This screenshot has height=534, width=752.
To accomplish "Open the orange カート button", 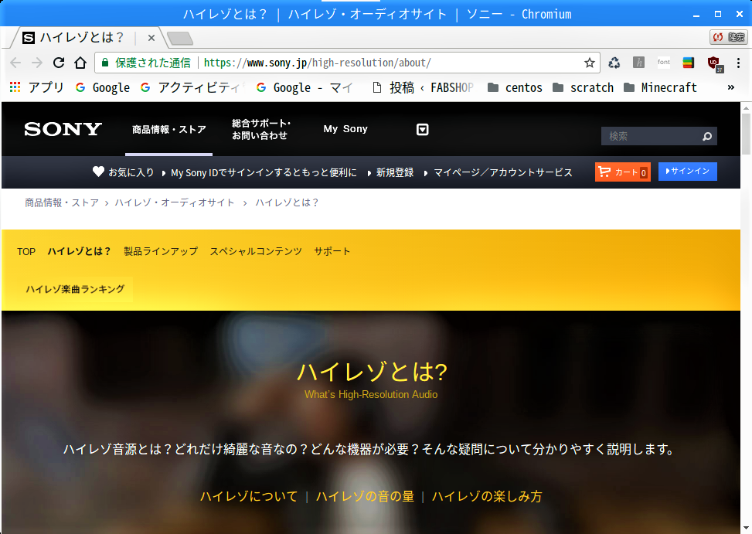I will coord(622,172).
